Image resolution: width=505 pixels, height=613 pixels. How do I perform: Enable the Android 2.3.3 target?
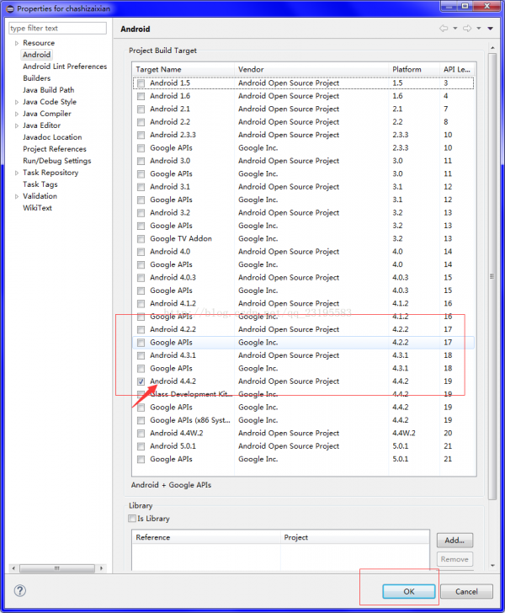click(x=141, y=136)
